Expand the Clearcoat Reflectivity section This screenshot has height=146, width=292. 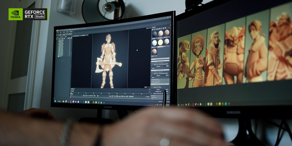[x=160, y=83]
